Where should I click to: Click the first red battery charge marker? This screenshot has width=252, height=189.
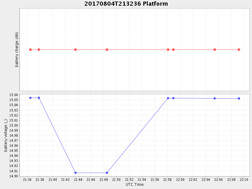click(x=31, y=50)
